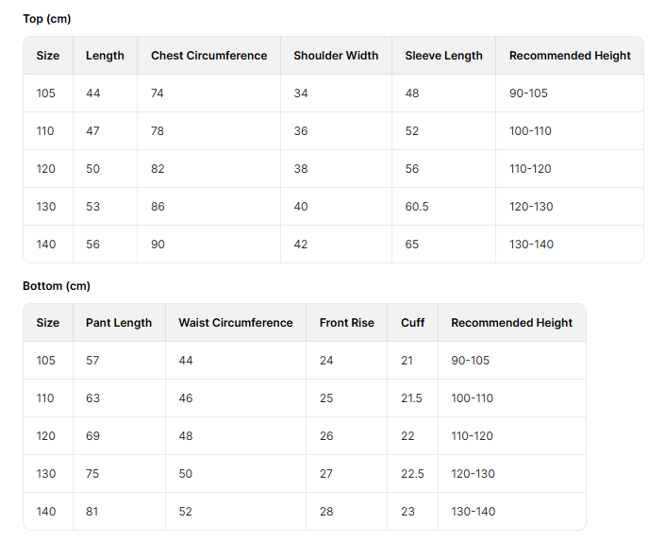Click the Top (cm) table title
665x541 pixels.
point(47,19)
